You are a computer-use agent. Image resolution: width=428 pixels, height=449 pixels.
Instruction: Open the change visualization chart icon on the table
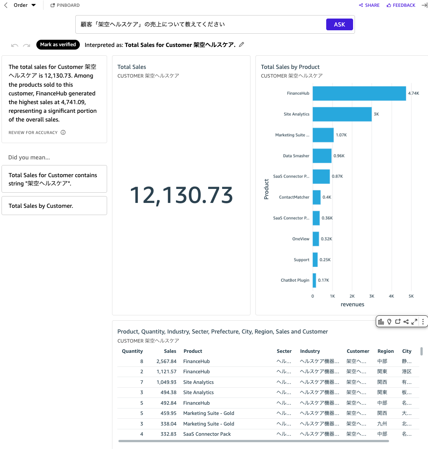tap(381, 321)
